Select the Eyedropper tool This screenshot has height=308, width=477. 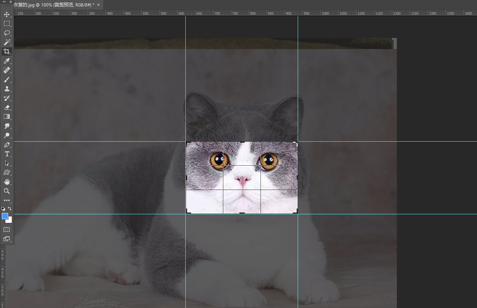pos(6,61)
